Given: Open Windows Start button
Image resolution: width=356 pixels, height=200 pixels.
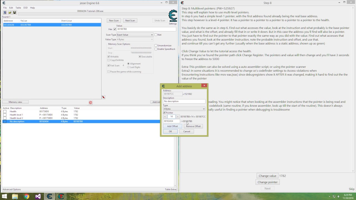Looking at the screenshot, I should pos(4,196).
